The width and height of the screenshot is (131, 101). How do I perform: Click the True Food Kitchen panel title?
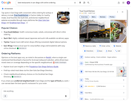pyautogui.click(x=87, y=11)
